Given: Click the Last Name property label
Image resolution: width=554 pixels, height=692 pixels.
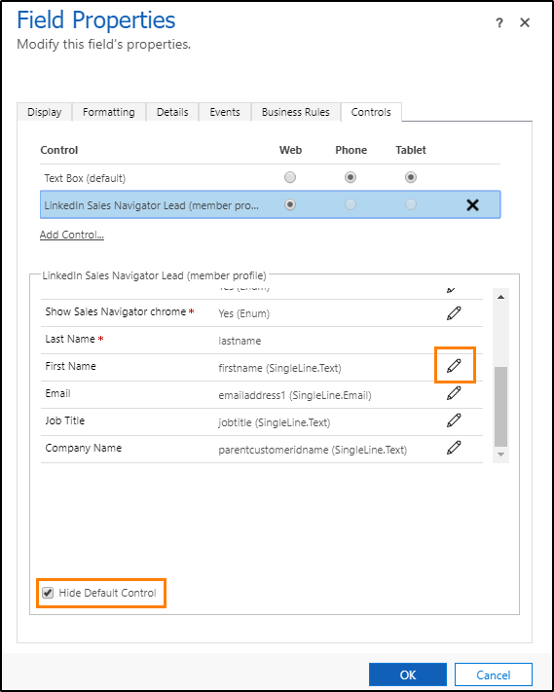Looking at the screenshot, I should point(70,339).
